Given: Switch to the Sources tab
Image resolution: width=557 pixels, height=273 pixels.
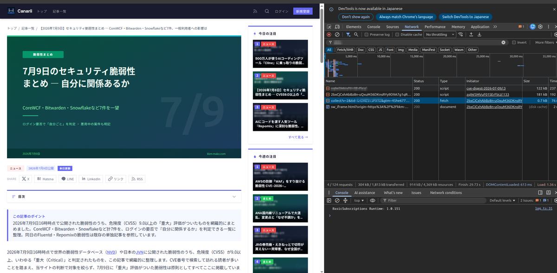Looking at the screenshot, I should (393, 27).
